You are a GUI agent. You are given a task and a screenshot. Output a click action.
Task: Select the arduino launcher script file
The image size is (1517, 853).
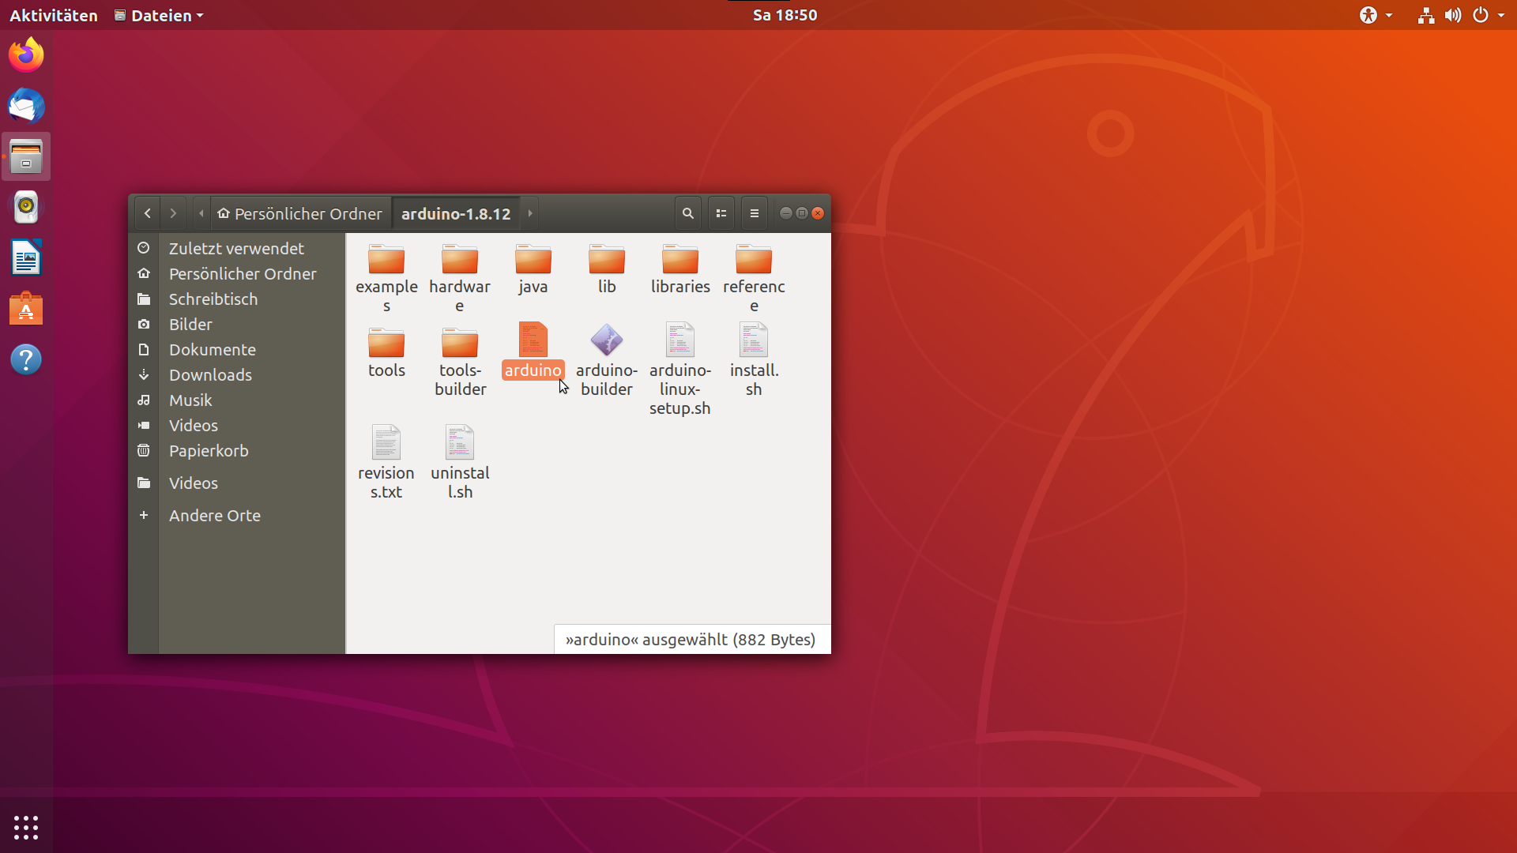pyautogui.click(x=533, y=351)
